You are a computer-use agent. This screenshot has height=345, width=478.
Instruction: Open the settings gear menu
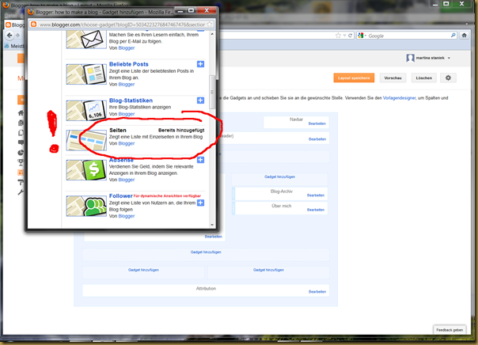[448, 78]
